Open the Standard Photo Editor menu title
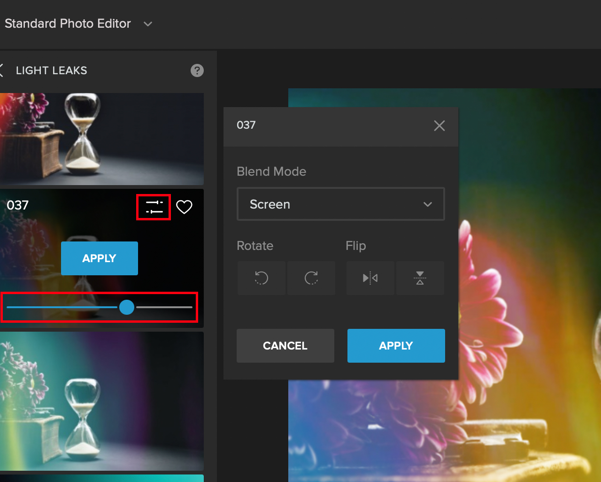The height and width of the screenshot is (482, 601). coord(68,23)
